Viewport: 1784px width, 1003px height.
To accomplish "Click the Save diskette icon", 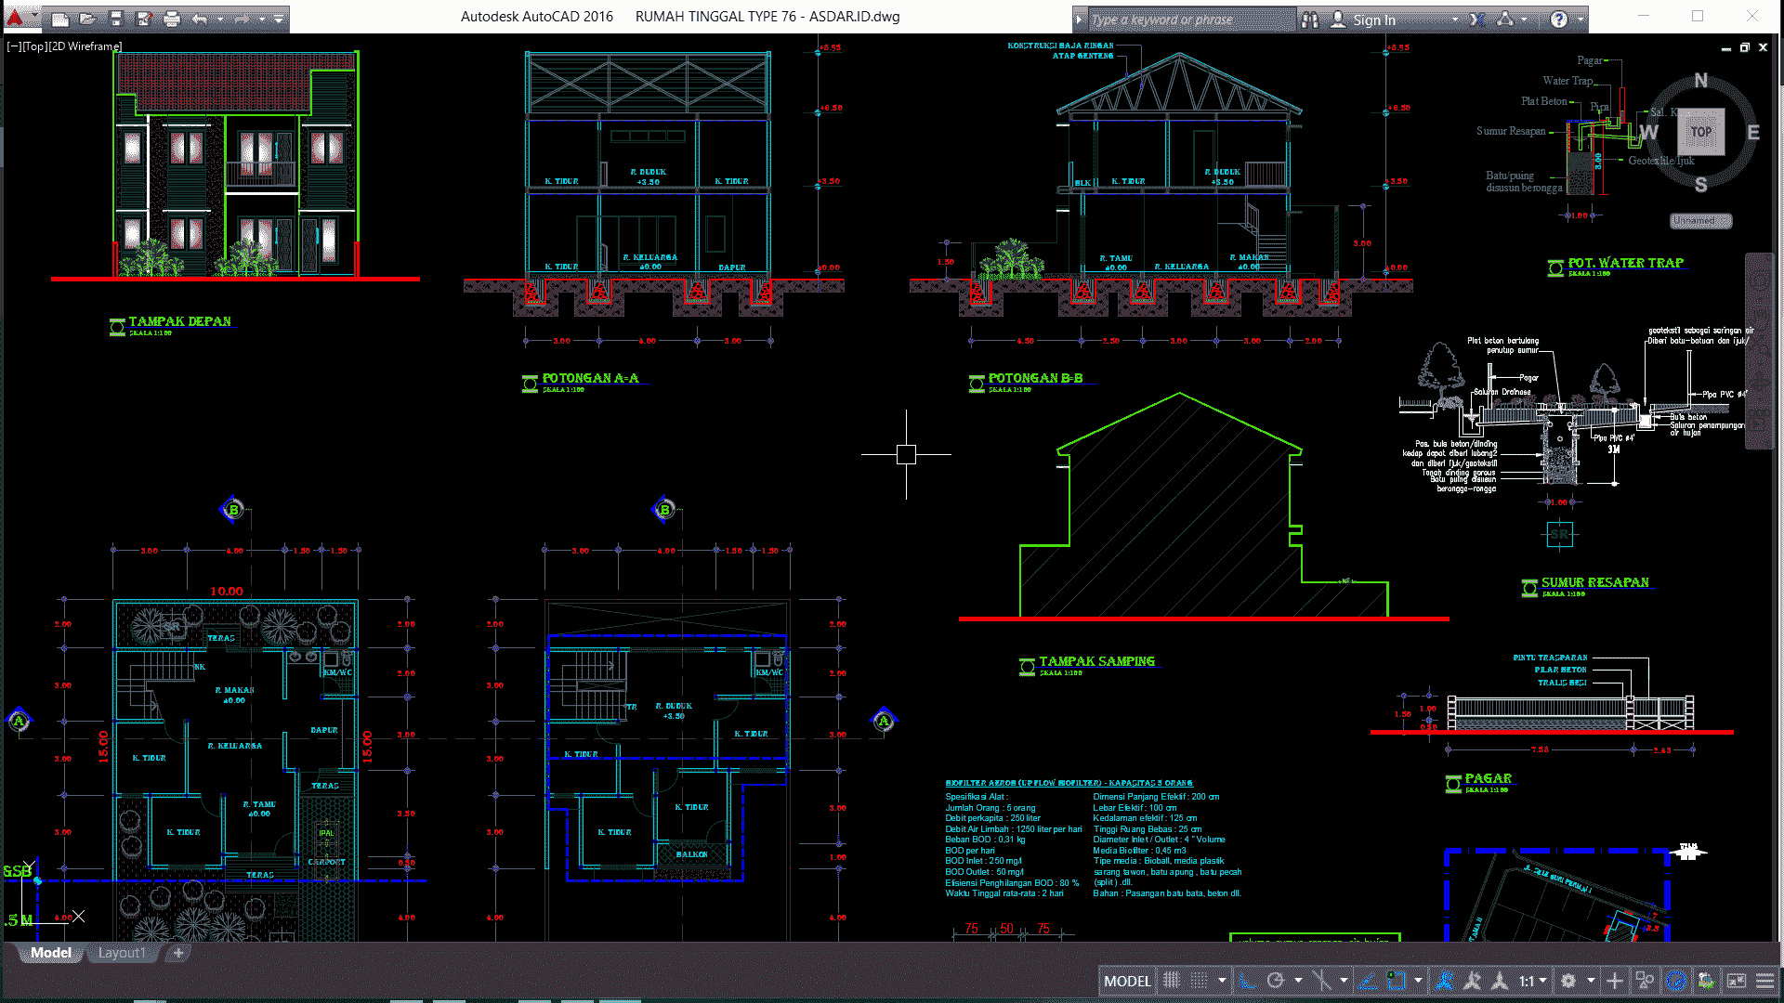I will click(115, 19).
